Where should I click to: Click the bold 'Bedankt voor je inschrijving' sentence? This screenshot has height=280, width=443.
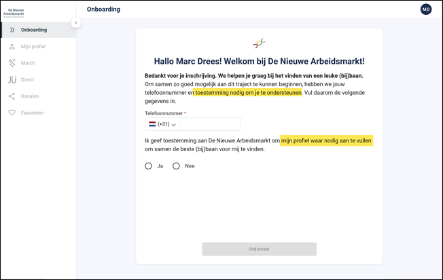tap(253, 76)
